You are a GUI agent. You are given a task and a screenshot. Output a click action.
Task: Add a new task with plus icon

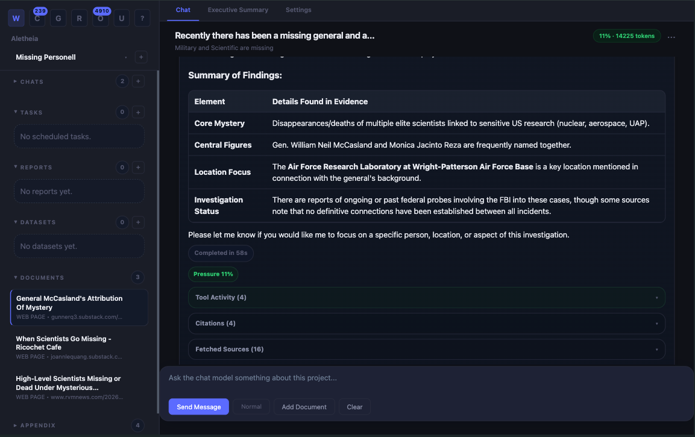138,112
